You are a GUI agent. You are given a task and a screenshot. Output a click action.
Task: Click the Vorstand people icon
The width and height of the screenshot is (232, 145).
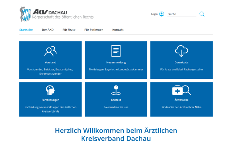(x=50, y=51)
